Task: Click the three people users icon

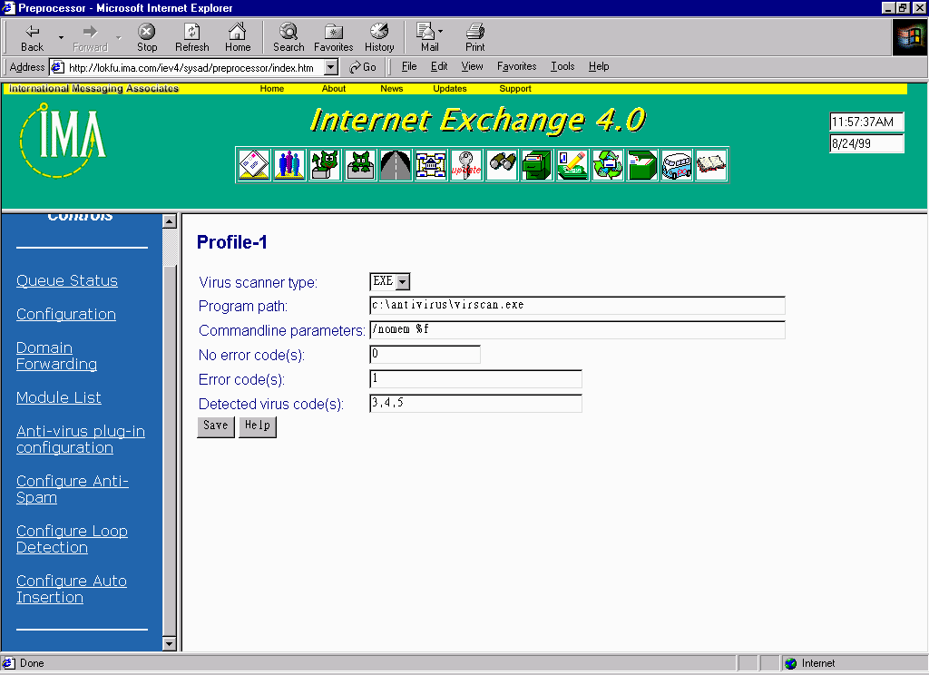Action: pyautogui.click(x=289, y=165)
